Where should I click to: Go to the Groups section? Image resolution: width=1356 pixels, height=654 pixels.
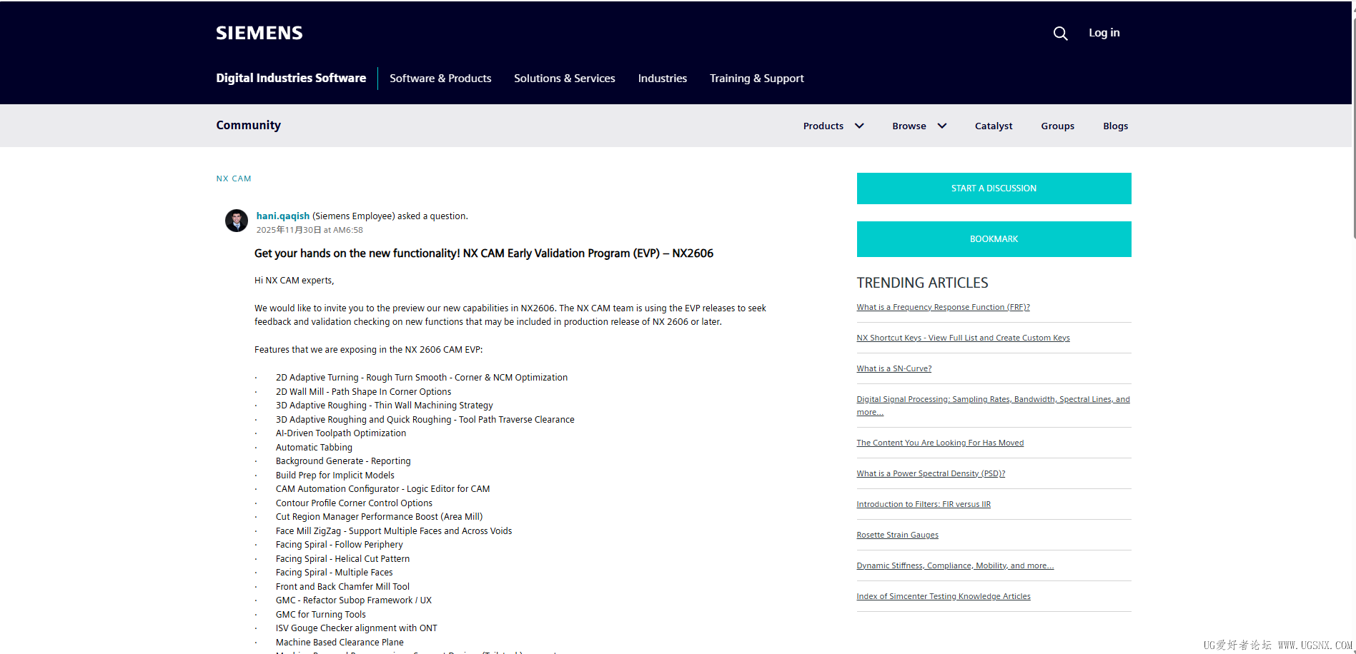(1058, 126)
